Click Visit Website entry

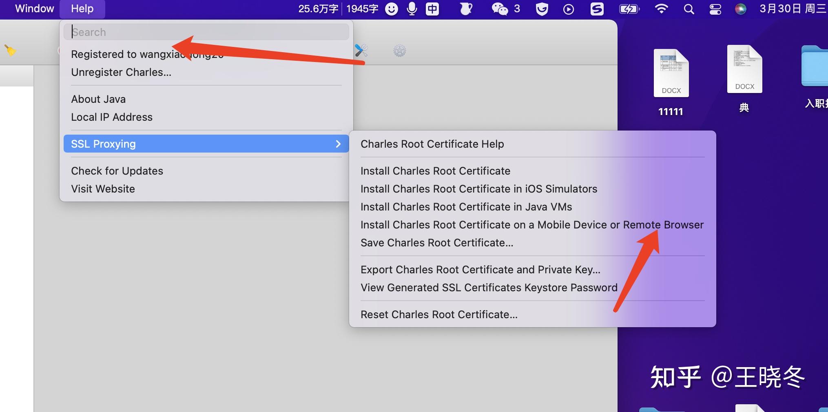103,188
